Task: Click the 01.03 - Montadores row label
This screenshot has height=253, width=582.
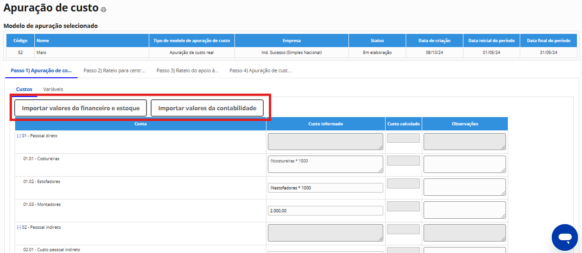Action: (x=42, y=205)
